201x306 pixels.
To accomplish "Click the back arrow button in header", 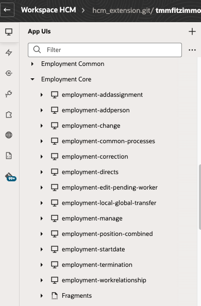I will [x=7, y=10].
